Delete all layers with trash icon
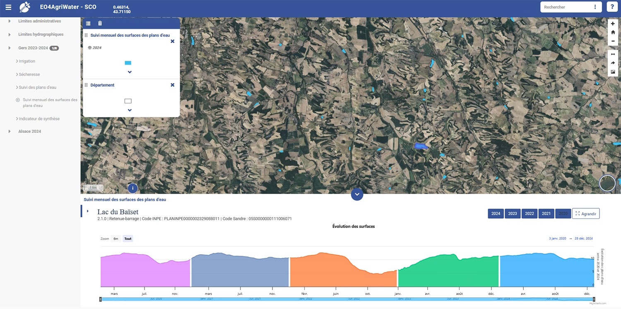Image resolution: width=621 pixels, height=309 pixels. click(x=100, y=24)
